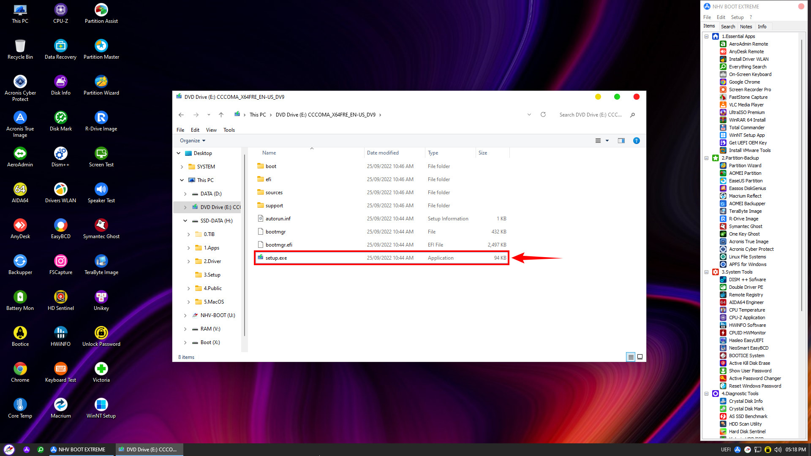Click the Search DVD Drive input field

pos(591,114)
